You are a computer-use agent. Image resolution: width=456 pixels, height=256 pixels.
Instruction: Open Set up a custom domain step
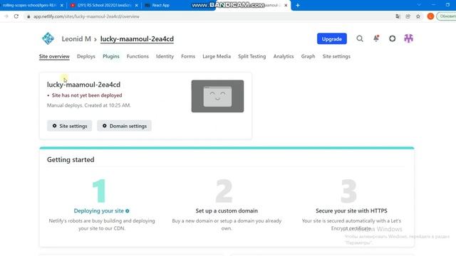227,211
